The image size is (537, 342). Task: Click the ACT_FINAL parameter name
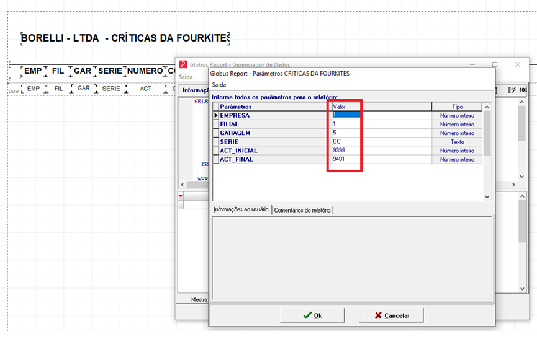click(237, 160)
